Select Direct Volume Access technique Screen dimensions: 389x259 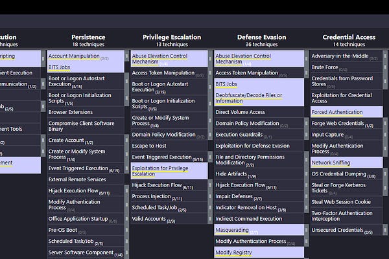coord(259,112)
